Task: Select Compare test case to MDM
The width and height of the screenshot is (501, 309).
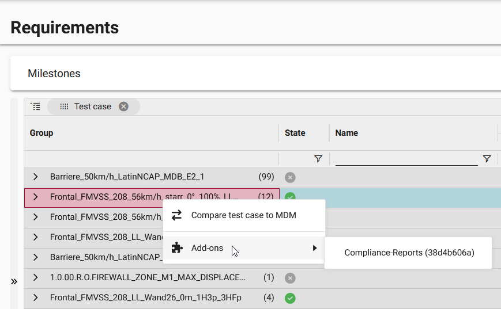Action: (244, 215)
